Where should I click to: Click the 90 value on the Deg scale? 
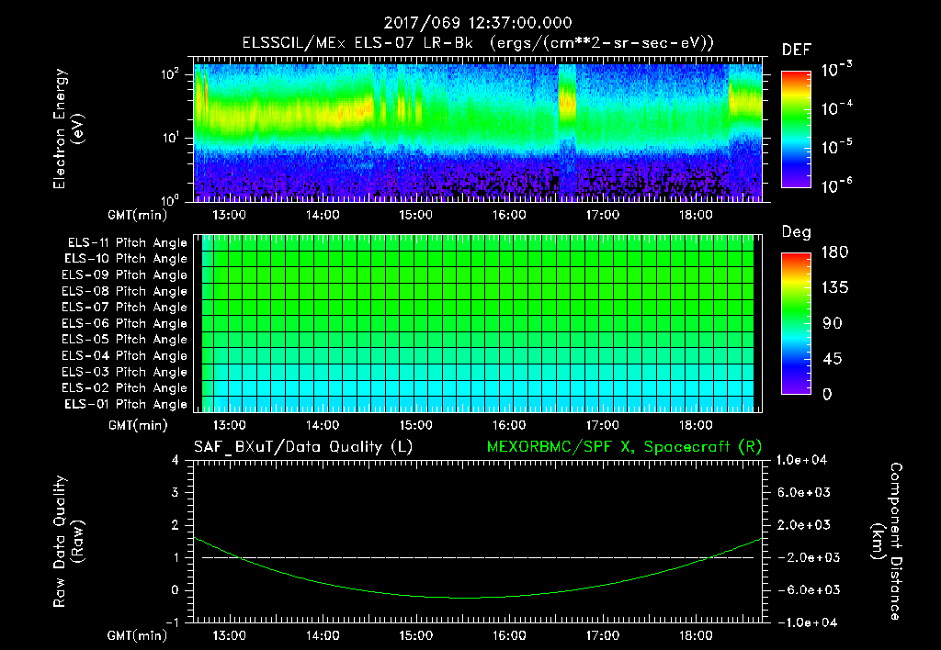pyautogui.click(x=833, y=324)
